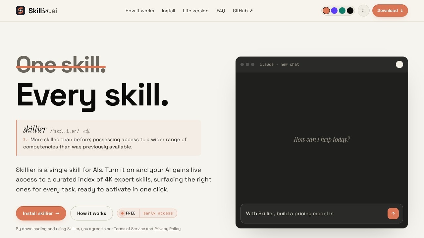Click the 'claude · new chat' title text
Image resolution: width=424 pixels, height=238 pixels.
[279, 64]
